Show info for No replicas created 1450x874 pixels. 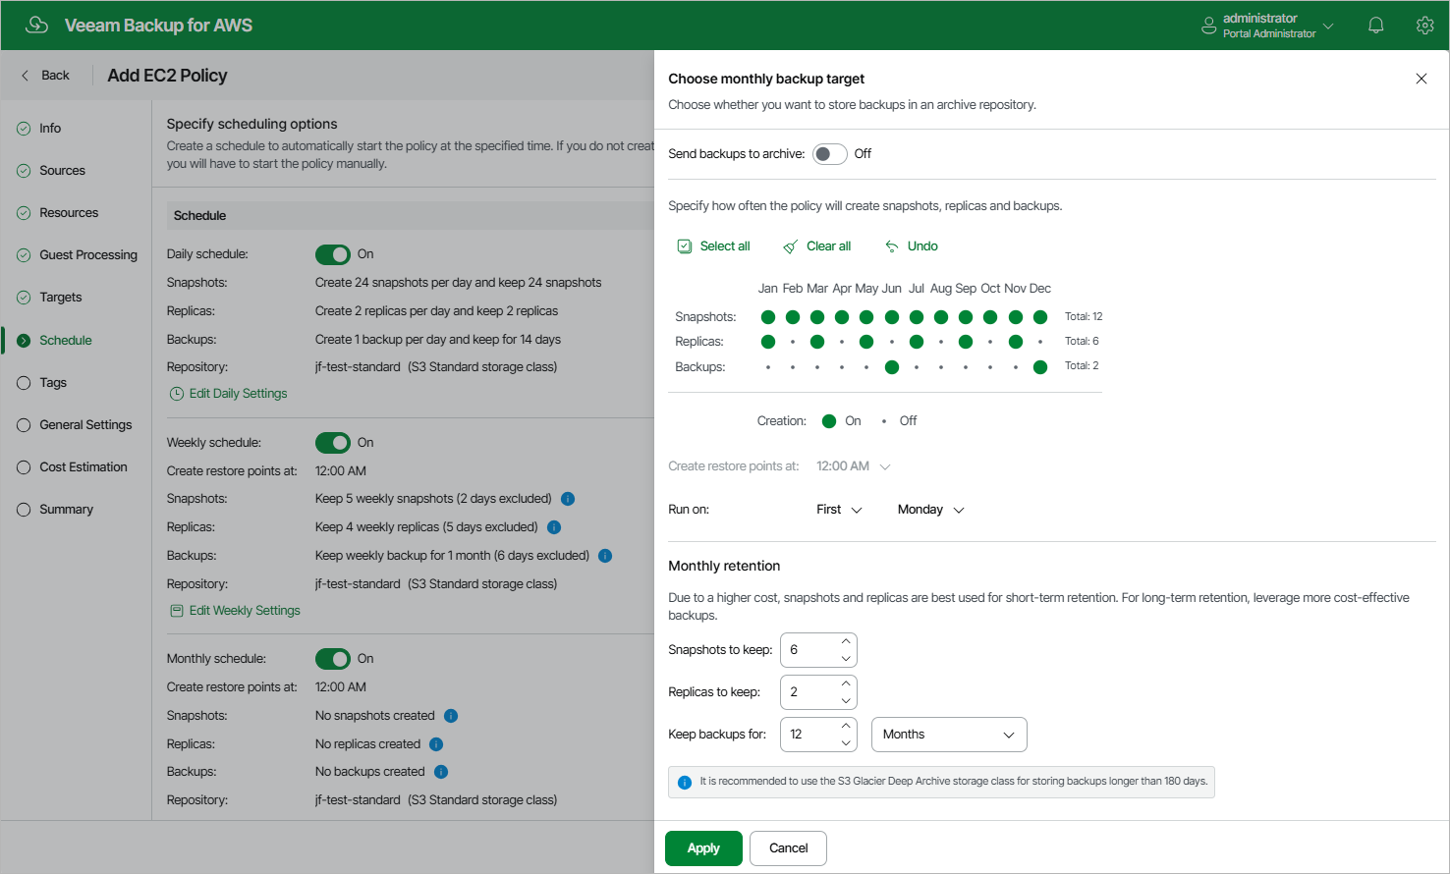tap(436, 744)
